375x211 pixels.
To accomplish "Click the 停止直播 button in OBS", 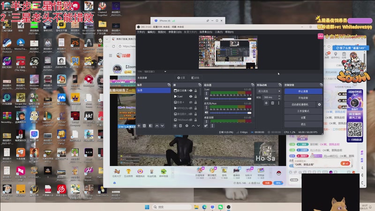I will point(303,91).
